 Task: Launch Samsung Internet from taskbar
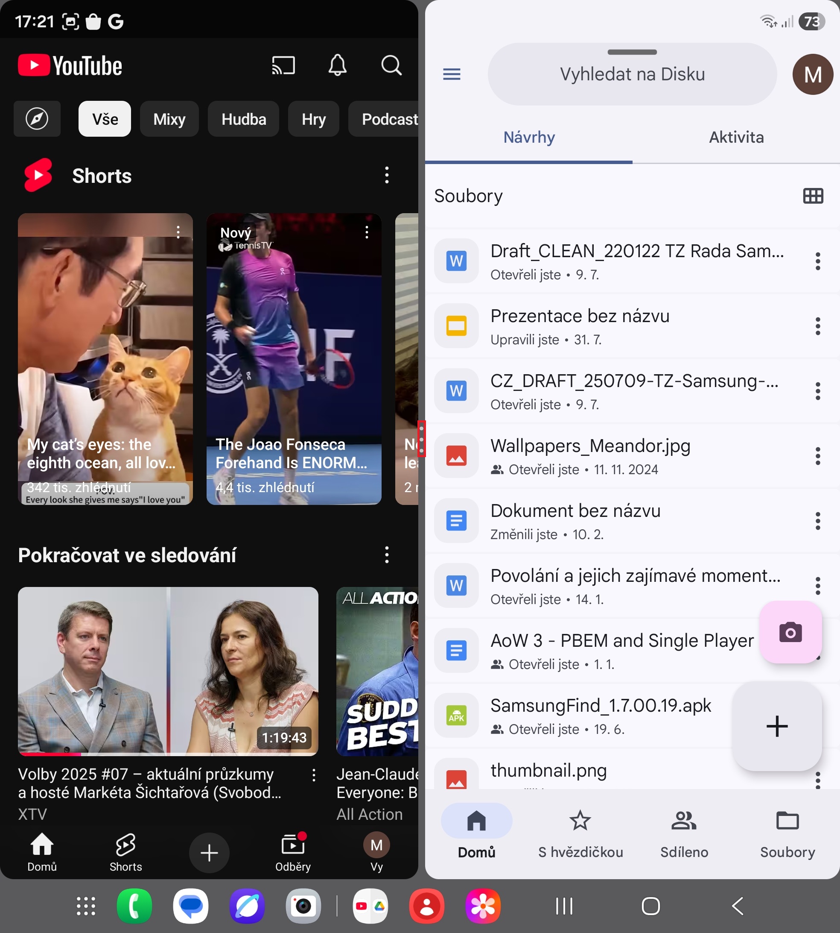click(247, 906)
